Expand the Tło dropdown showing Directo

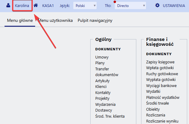point(131,6)
